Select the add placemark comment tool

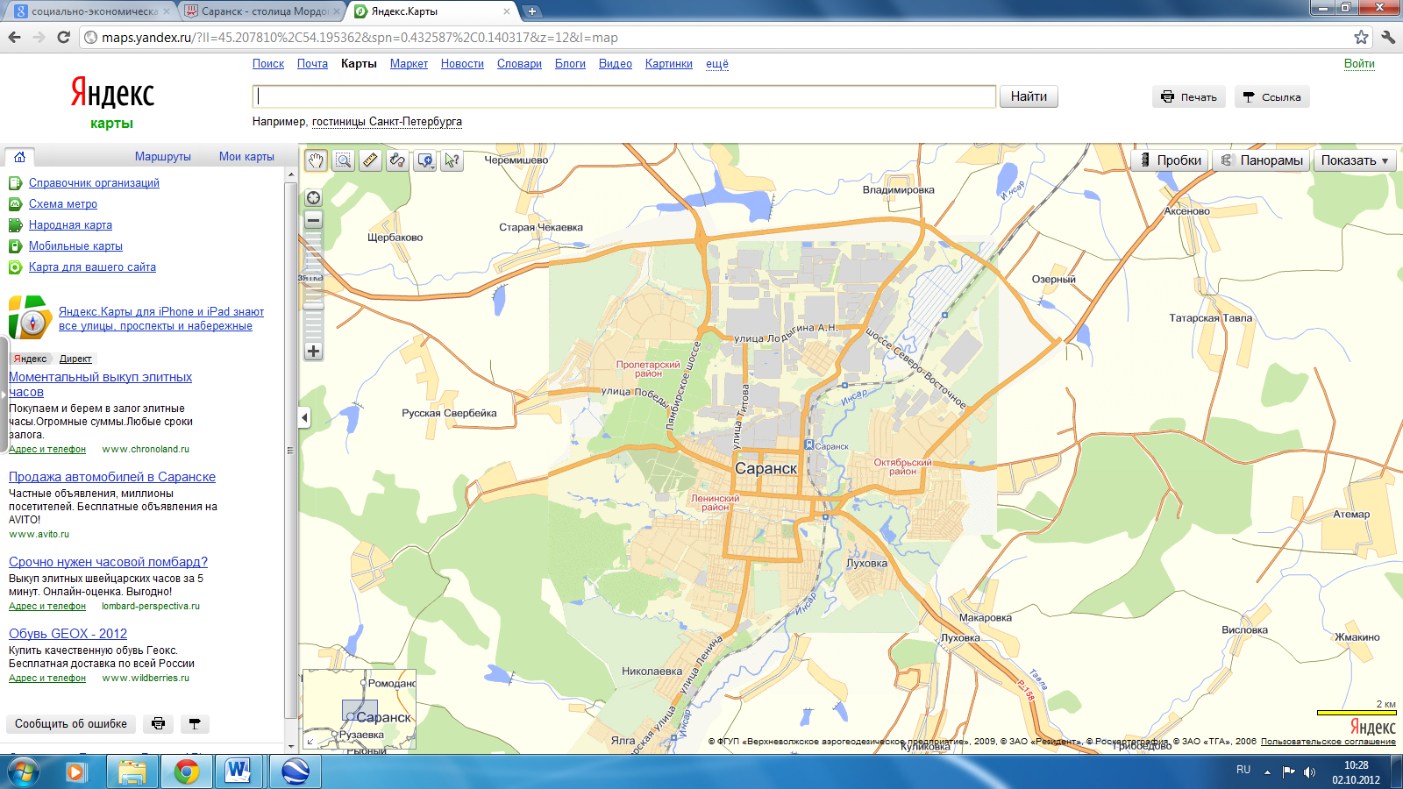425,160
